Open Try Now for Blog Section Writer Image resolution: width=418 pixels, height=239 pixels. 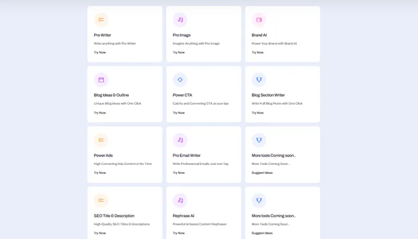(257, 112)
